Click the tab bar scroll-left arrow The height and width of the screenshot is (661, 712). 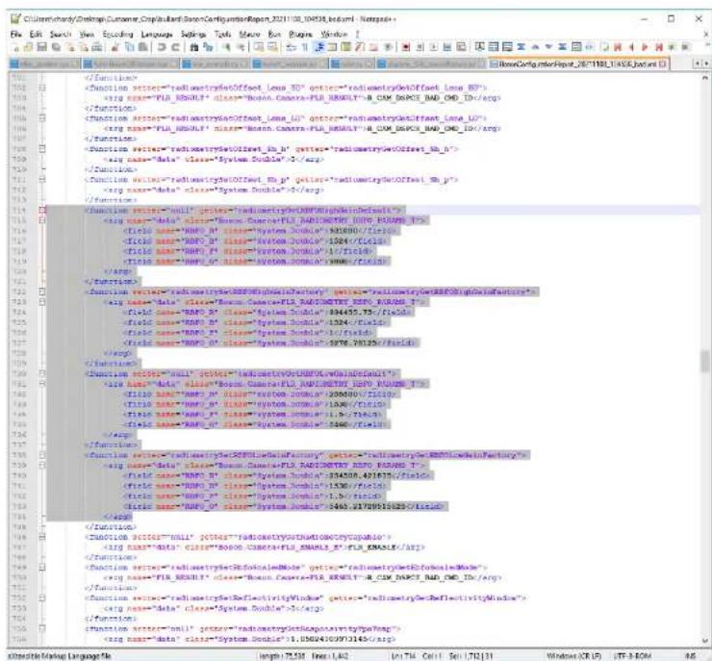coord(697,64)
